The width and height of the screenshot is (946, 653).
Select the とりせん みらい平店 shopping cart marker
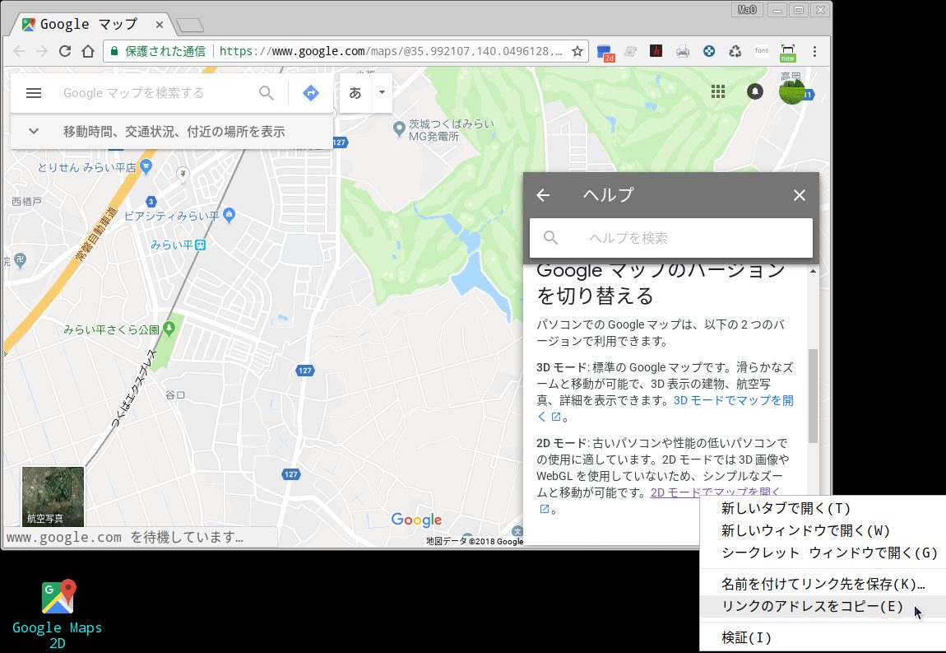tap(146, 166)
